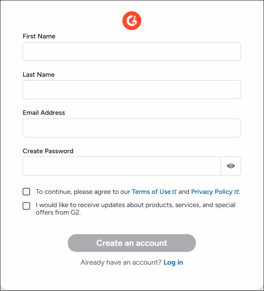This screenshot has height=291, width=264.
Task: Focus the First Name input field
Action: point(131,52)
